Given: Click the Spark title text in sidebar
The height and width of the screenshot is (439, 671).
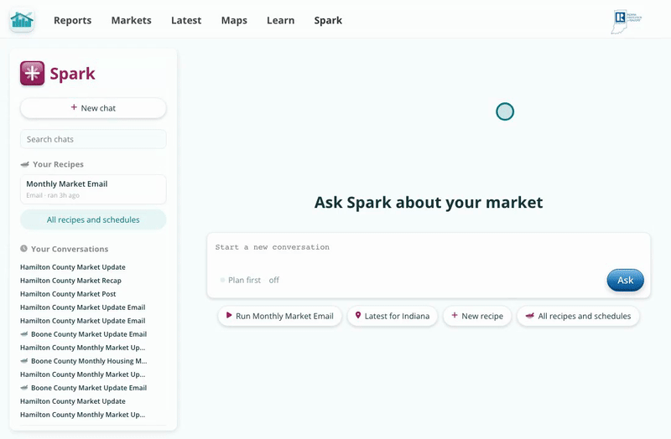Looking at the screenshot, I should click(72, 74).
